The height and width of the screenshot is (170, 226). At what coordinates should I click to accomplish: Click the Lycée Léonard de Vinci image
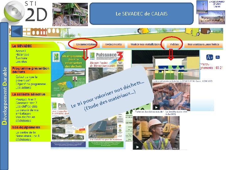pyautogui.click(x=210, y=12)
